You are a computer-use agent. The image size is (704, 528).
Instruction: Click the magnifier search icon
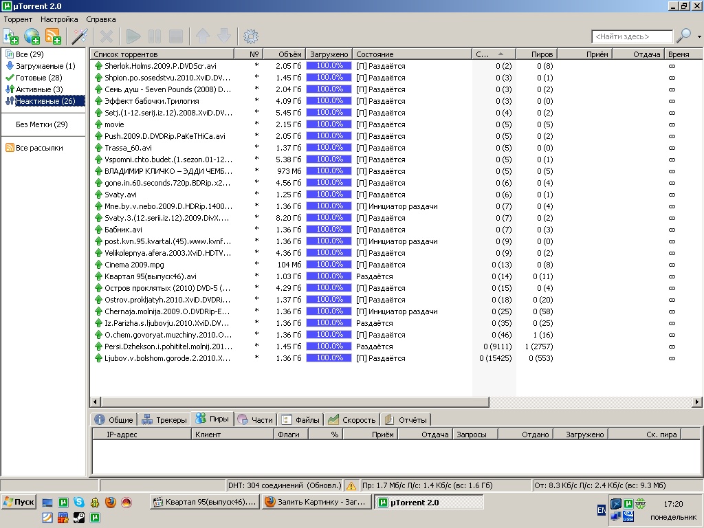click(683, 36)
